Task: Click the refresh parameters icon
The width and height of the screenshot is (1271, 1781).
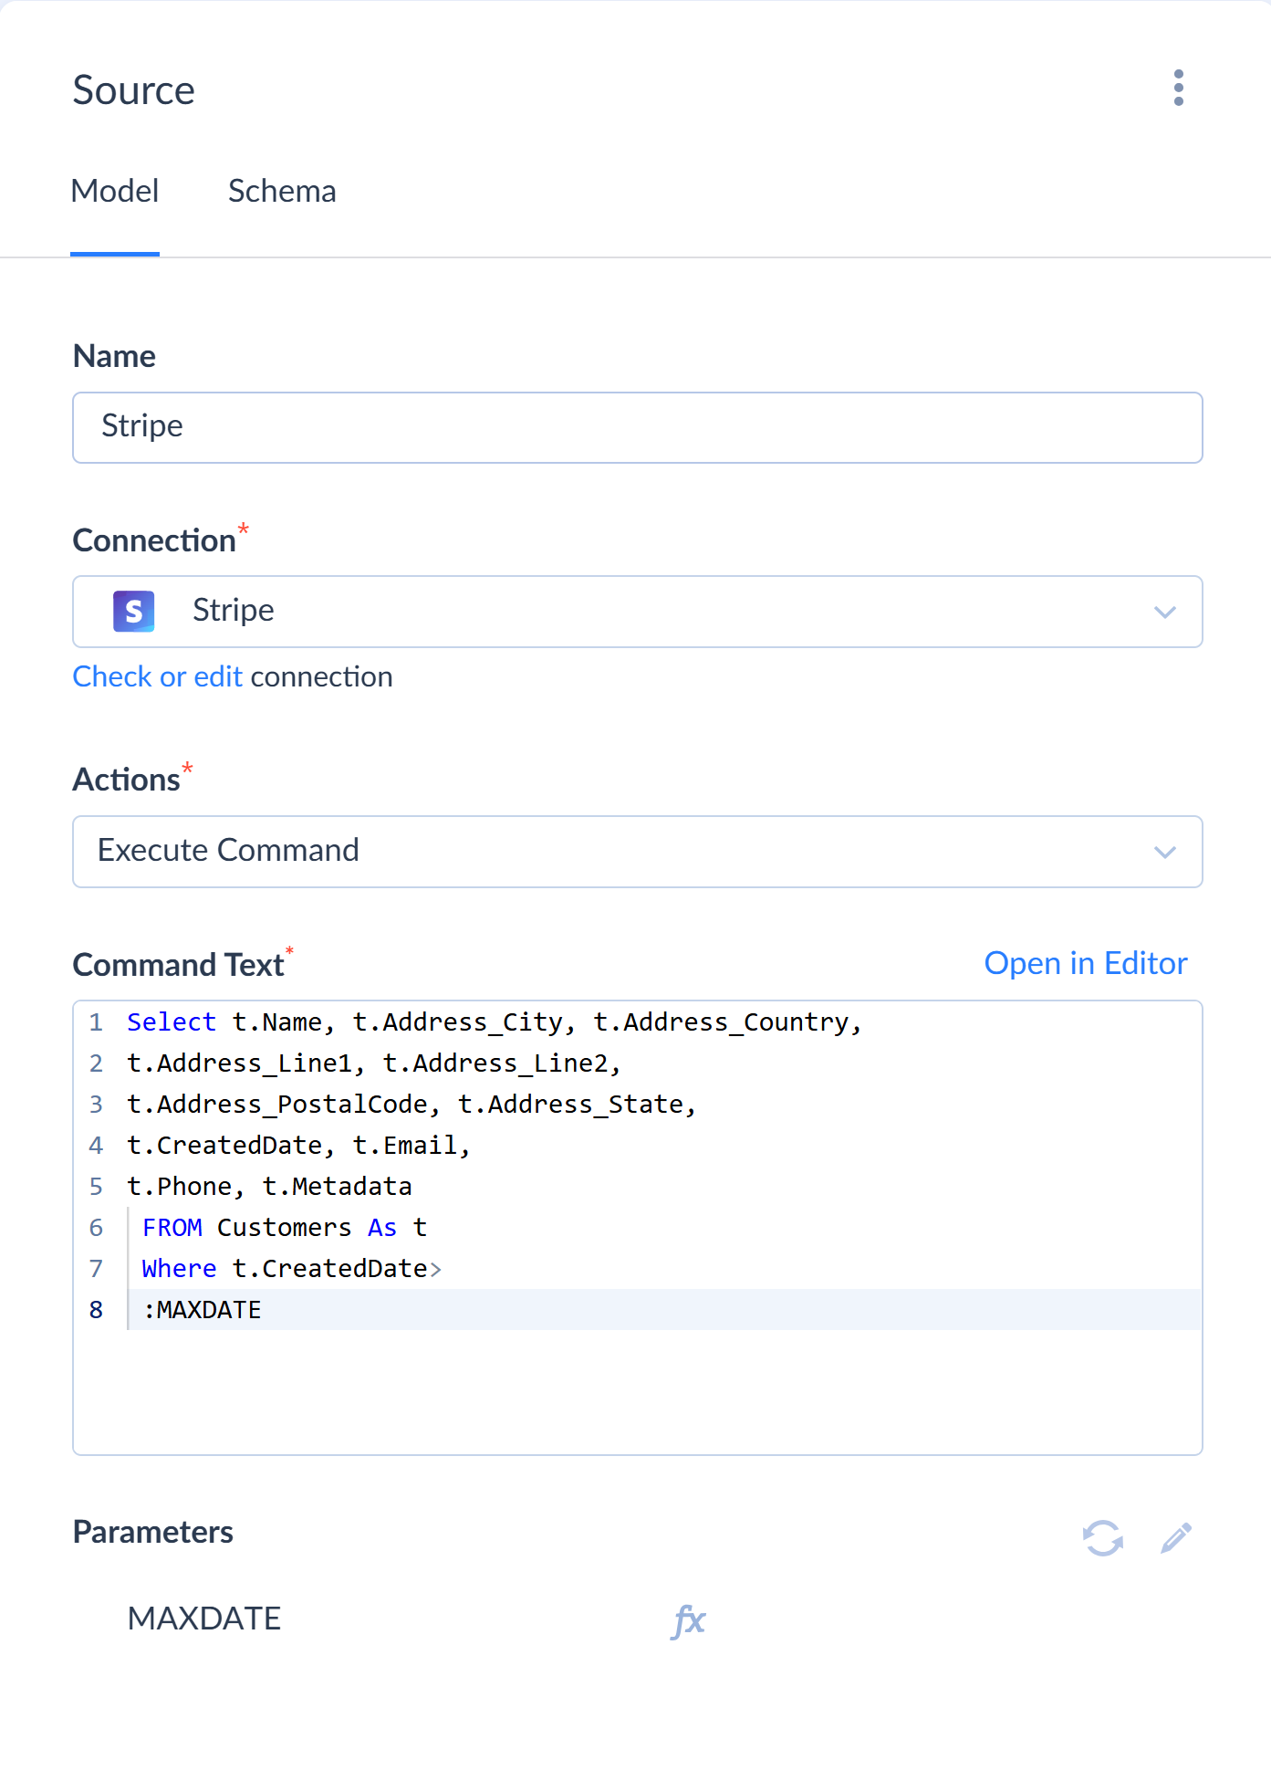Action: pos(1102,1538)
